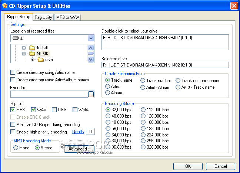The height and width of the screenshot is (173, 240).
Task: Select 112,000 bps bitrate
Action: [x=143, y=109]
